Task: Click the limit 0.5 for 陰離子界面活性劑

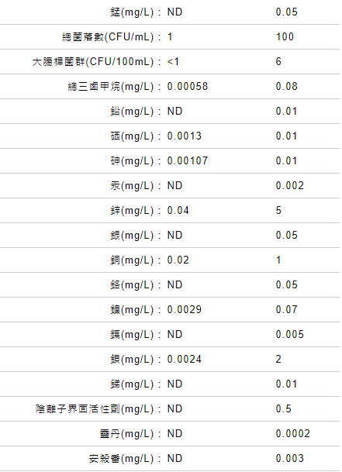Action: (284, 408)
